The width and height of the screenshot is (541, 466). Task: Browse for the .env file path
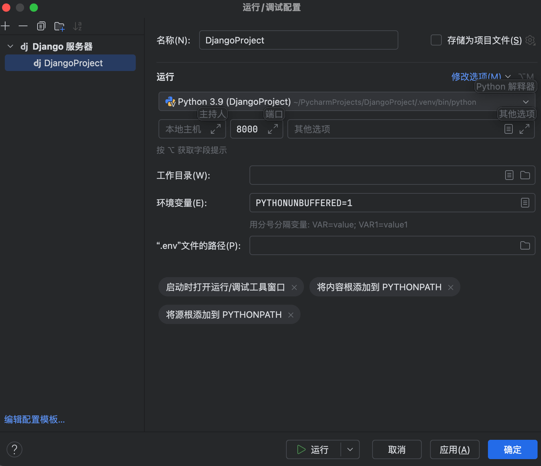525,245
